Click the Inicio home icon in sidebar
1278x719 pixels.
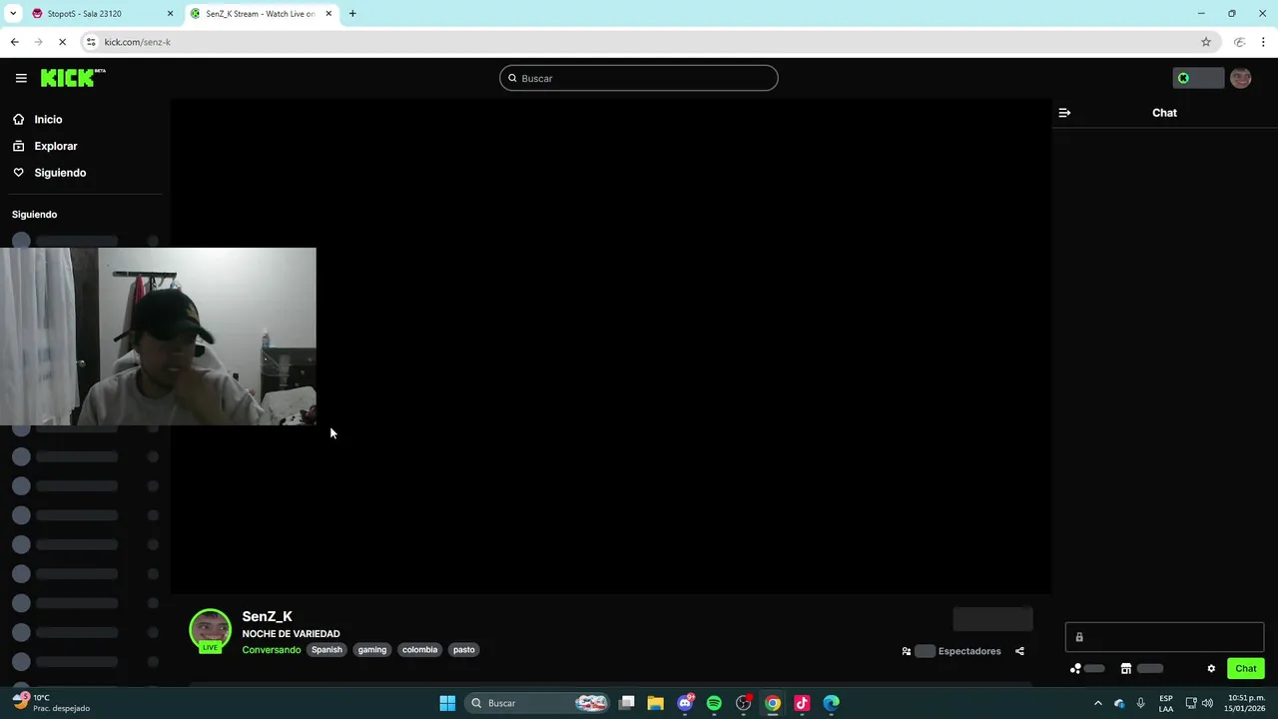[18, 119]
